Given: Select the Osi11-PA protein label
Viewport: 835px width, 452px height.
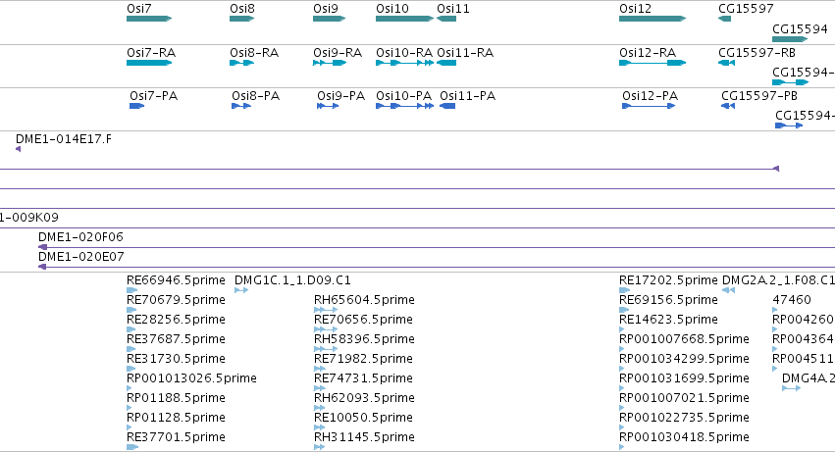Looking at the screenshot, I should point(468,96).
